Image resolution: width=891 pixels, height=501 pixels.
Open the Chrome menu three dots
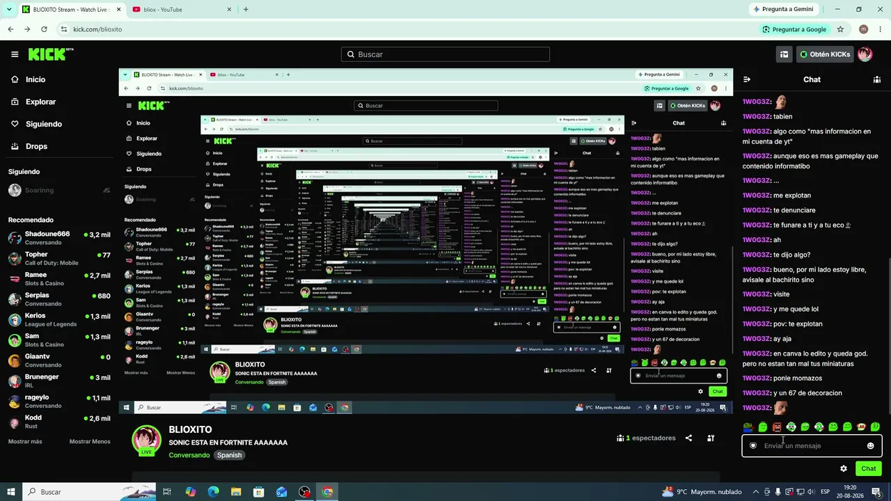(880, 29)
